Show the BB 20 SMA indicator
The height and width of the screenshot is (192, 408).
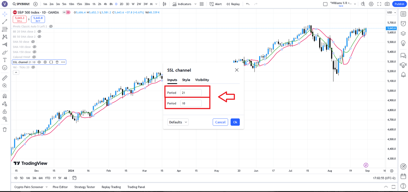40,32
